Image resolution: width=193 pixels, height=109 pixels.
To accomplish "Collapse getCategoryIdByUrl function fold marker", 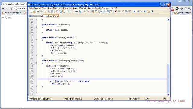I will pos(36,63).
